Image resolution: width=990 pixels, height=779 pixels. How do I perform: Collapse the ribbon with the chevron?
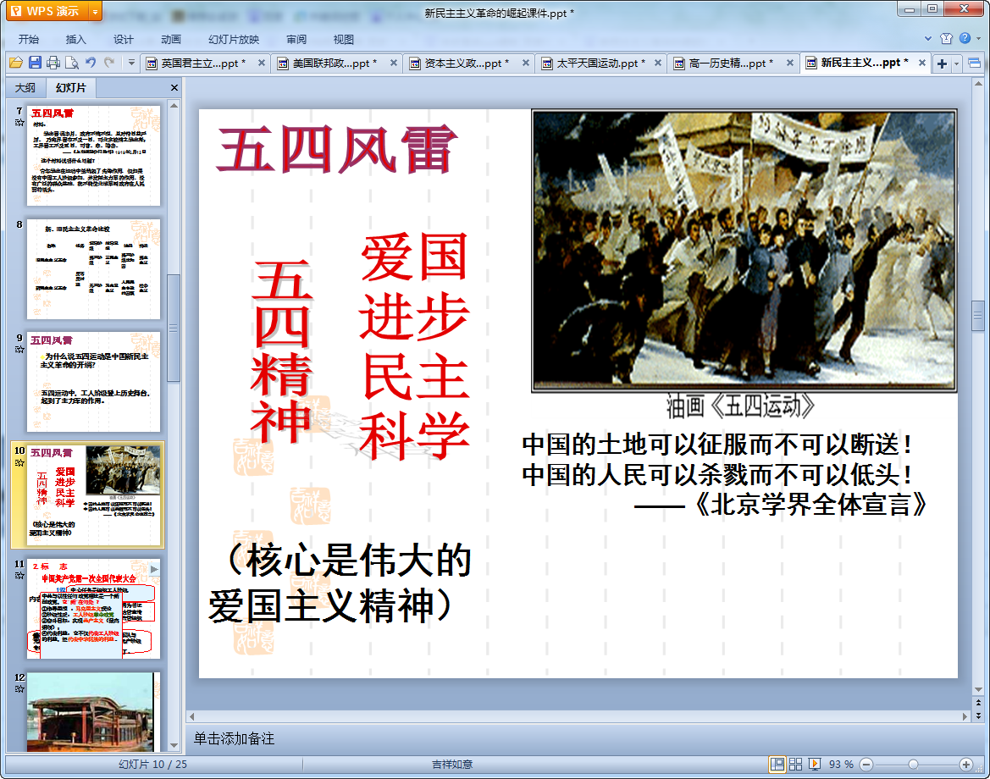pos(928,38)
